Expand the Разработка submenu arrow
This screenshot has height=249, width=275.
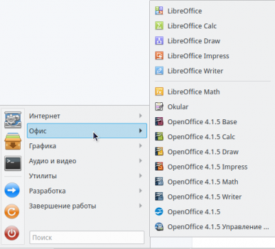click(x=140, y=191)
